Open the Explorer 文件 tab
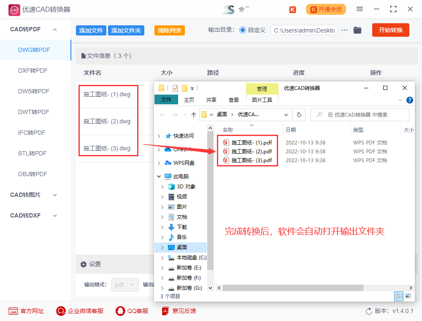 click(166, 100)
